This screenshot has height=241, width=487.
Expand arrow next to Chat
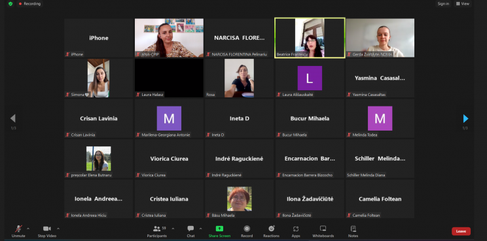point(200,229)
